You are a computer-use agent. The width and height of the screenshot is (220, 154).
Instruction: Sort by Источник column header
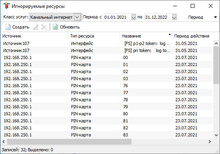click(x=34, y=36)
